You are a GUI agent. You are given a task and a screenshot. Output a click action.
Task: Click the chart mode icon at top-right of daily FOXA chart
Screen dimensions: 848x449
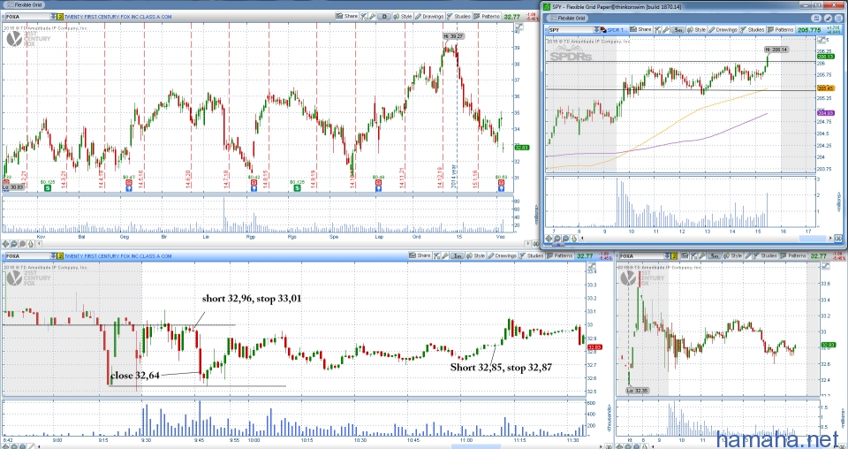519,27
